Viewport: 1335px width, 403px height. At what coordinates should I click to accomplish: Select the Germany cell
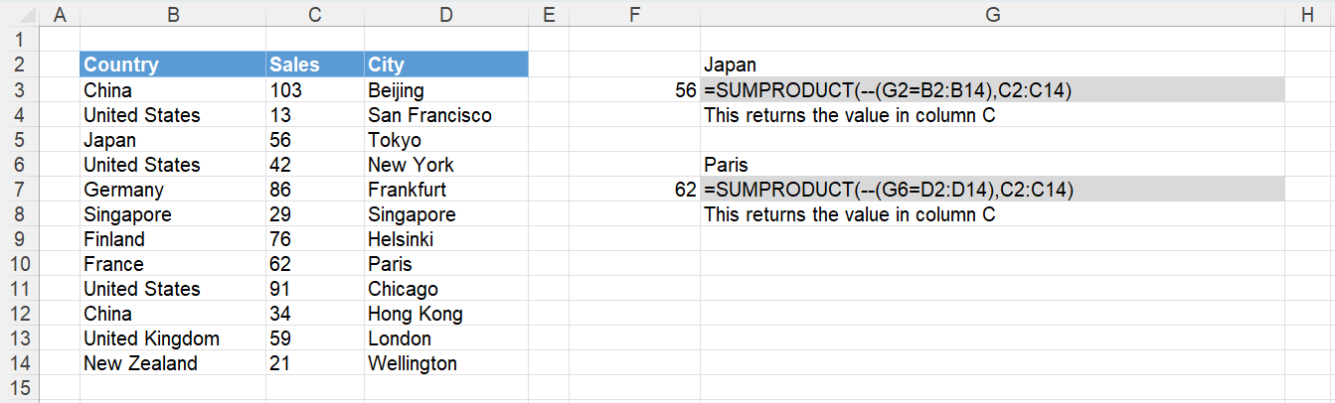coord(173,190)
